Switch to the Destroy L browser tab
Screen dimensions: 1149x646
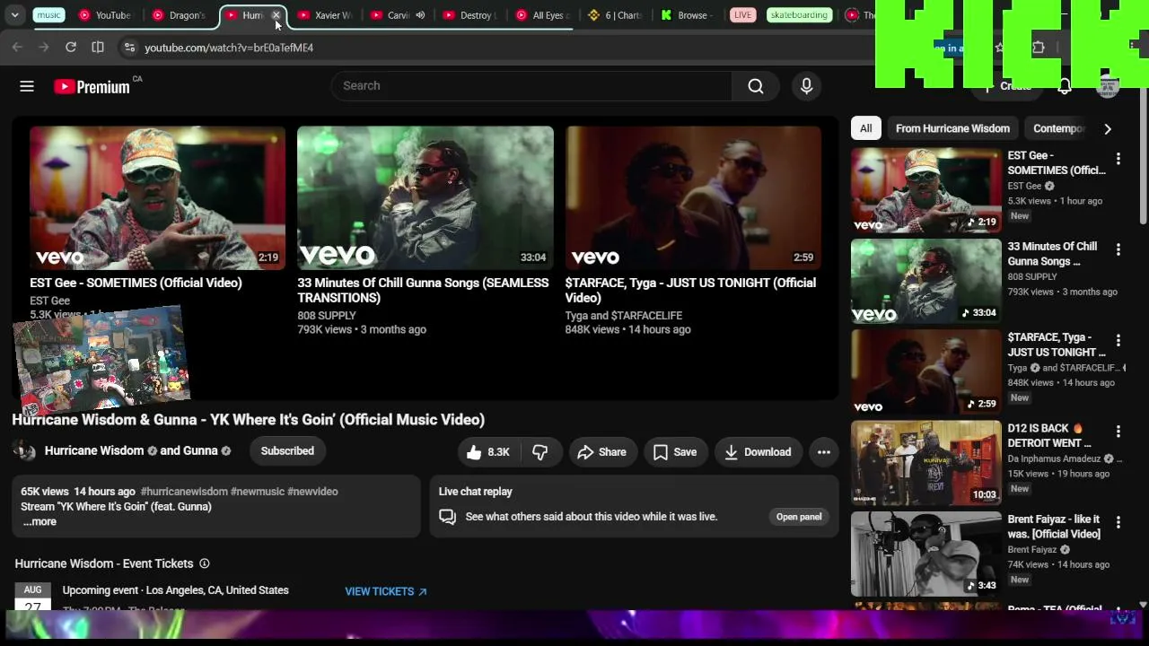pyautogui.click(x=469, y=15)
